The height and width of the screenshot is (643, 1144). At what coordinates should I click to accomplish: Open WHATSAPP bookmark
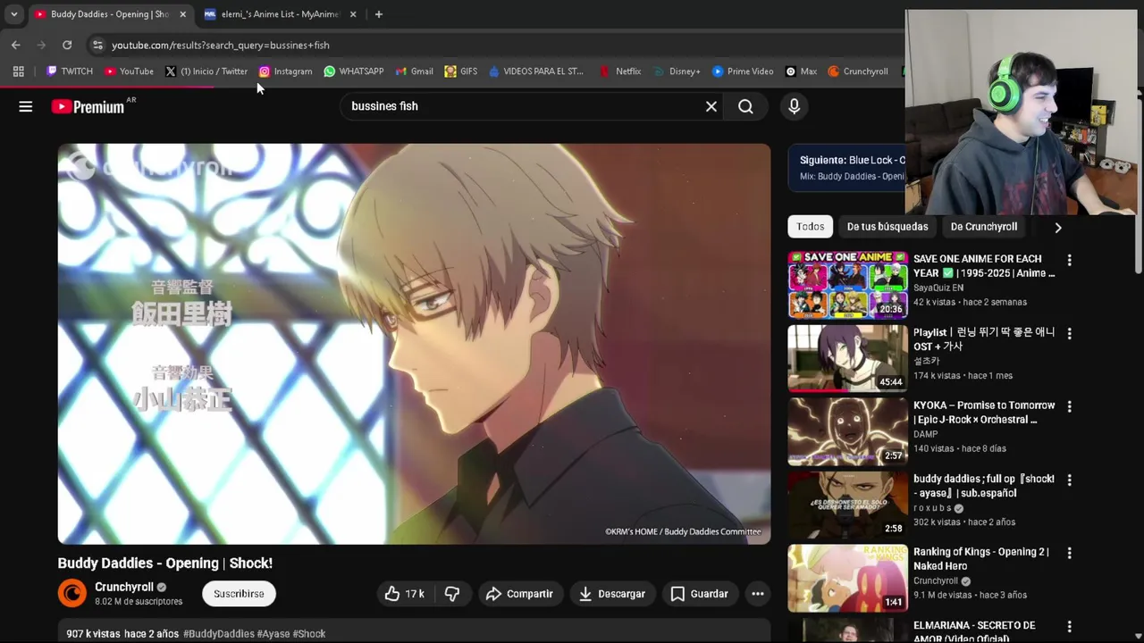(x=353, y=71)
